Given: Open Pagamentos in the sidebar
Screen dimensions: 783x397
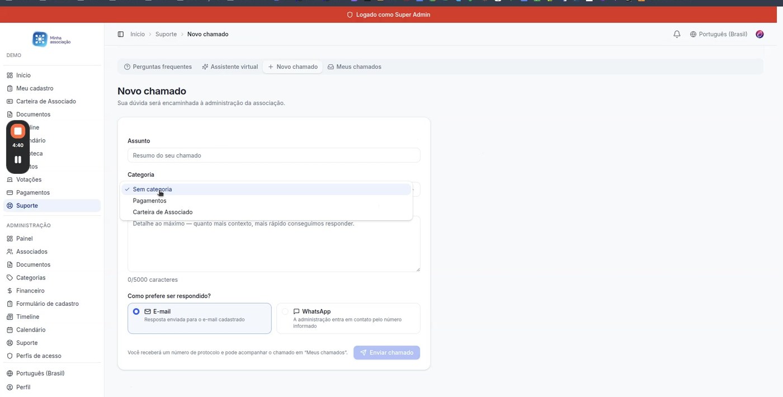Looking at the screenshot, I should coord(32,192).
